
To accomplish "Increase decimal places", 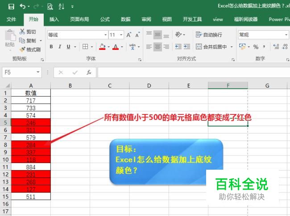I will point(276,47).
